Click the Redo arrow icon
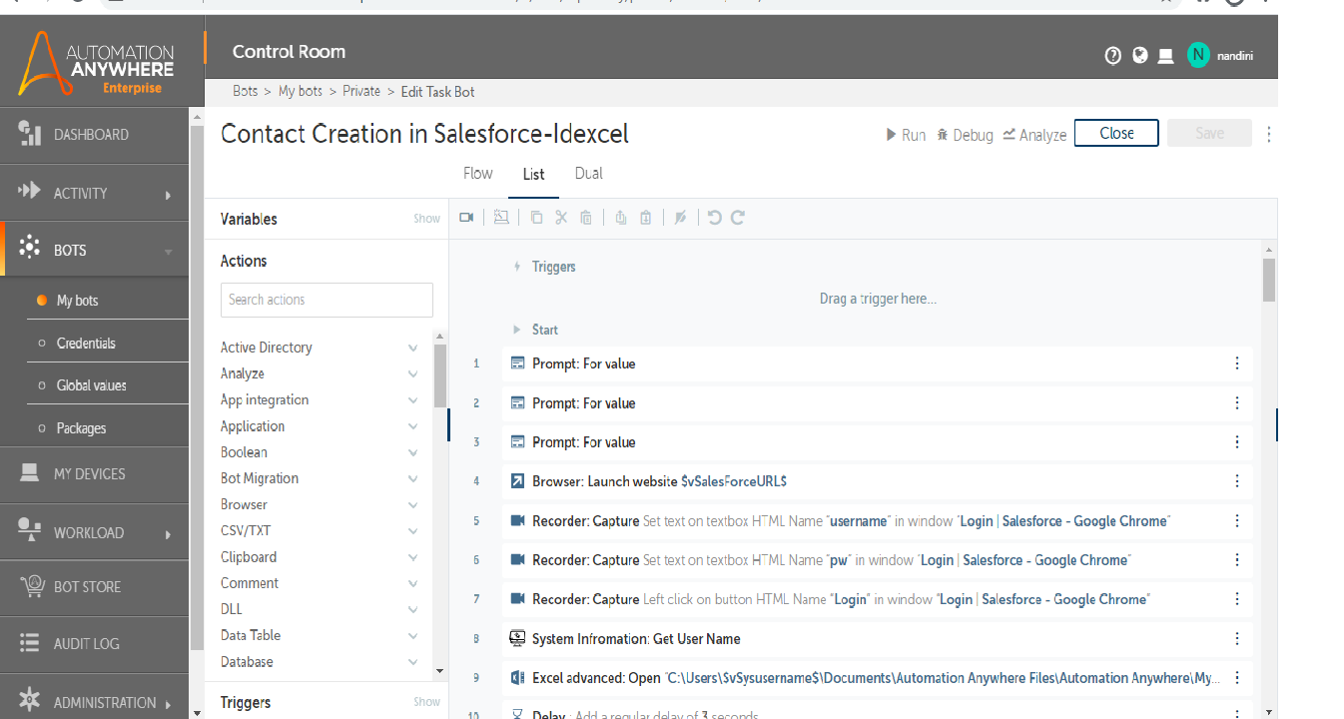 (738, 218)
